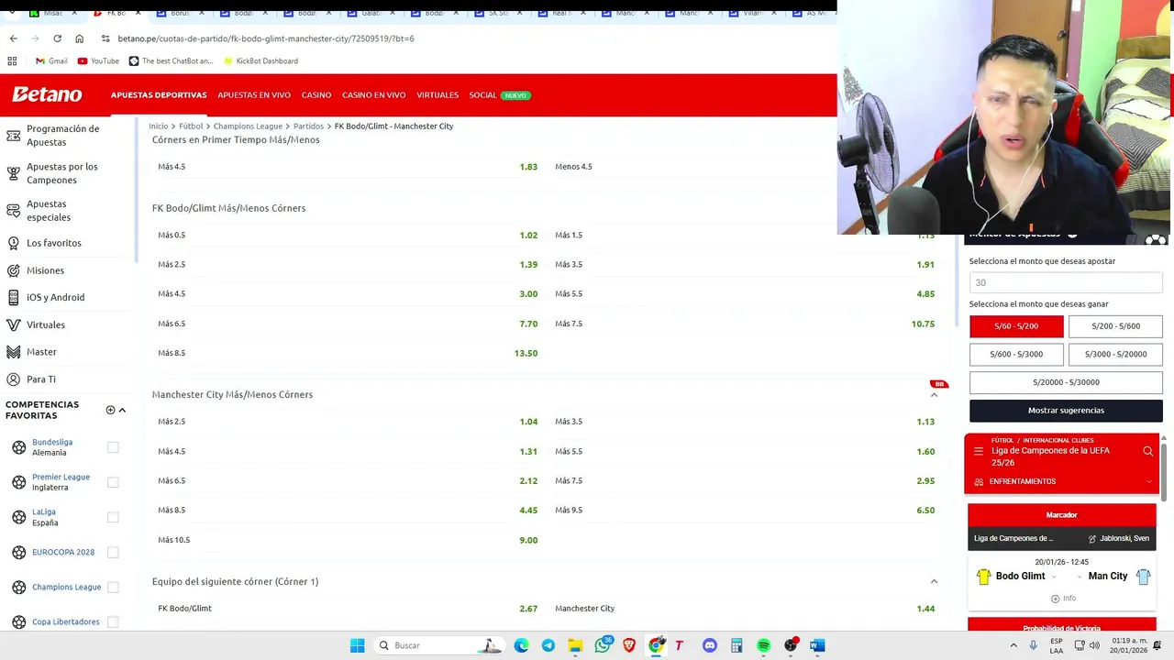Check the Bundesliga favorite checkbox
Viewport: 1174px width, 660px height.
point(113,447)
